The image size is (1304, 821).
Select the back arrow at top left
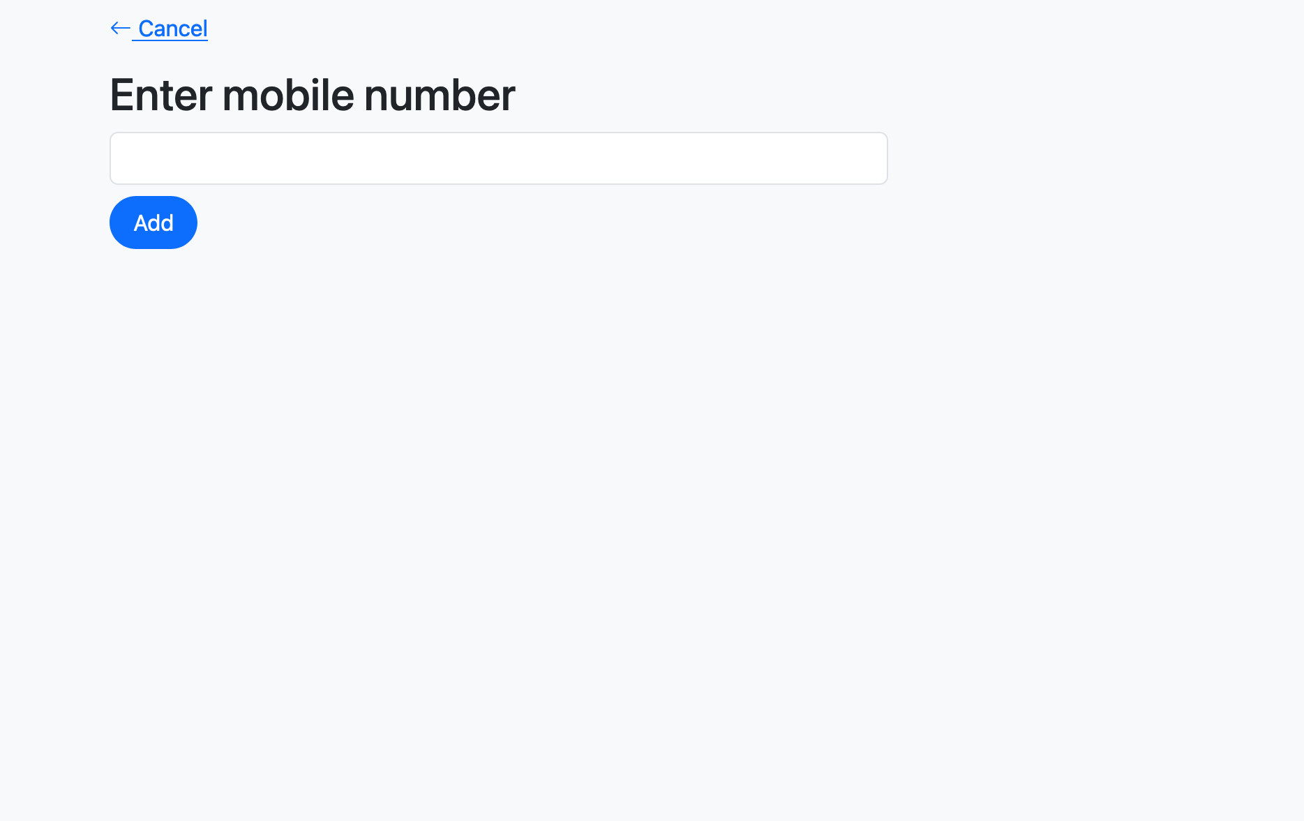(x=120, y=29)
